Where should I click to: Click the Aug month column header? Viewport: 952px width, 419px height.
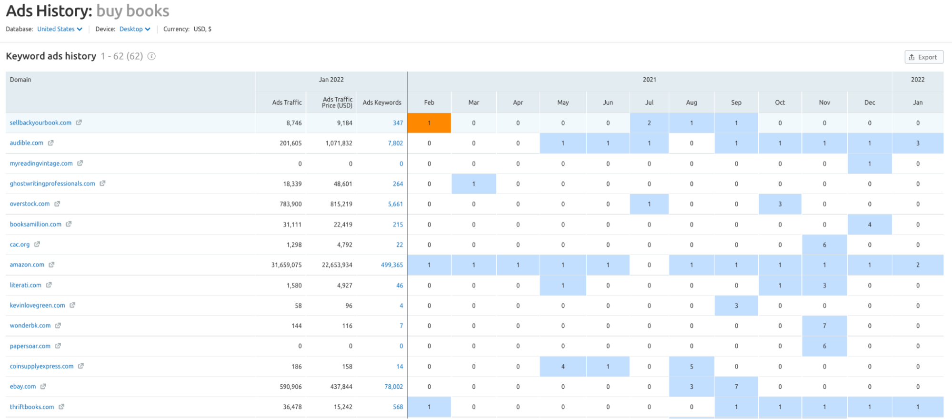click(691, 102)
